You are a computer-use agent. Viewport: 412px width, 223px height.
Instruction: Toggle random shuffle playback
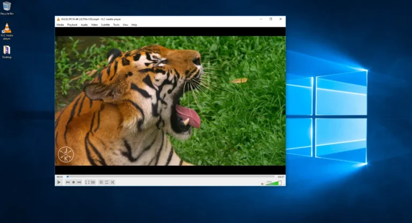tap(113, 182)
